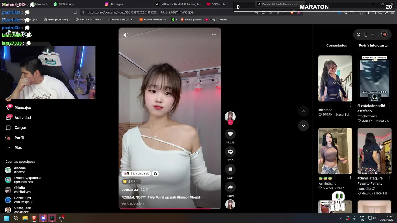Click the download desktop app icon
Viewport: 397px width, 223px height.
(x=373, y=35)
